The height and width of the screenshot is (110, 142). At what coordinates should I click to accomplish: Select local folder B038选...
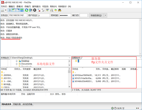[8, 85]
